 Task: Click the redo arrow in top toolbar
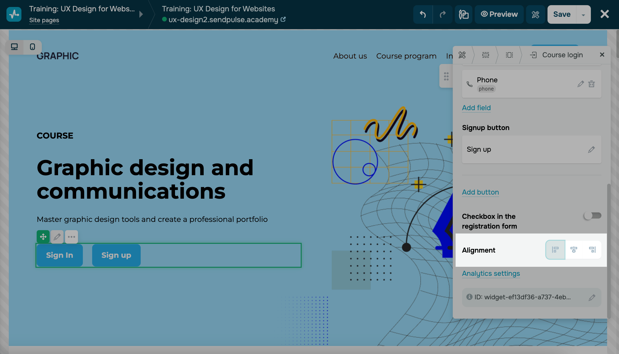[442, 14]
